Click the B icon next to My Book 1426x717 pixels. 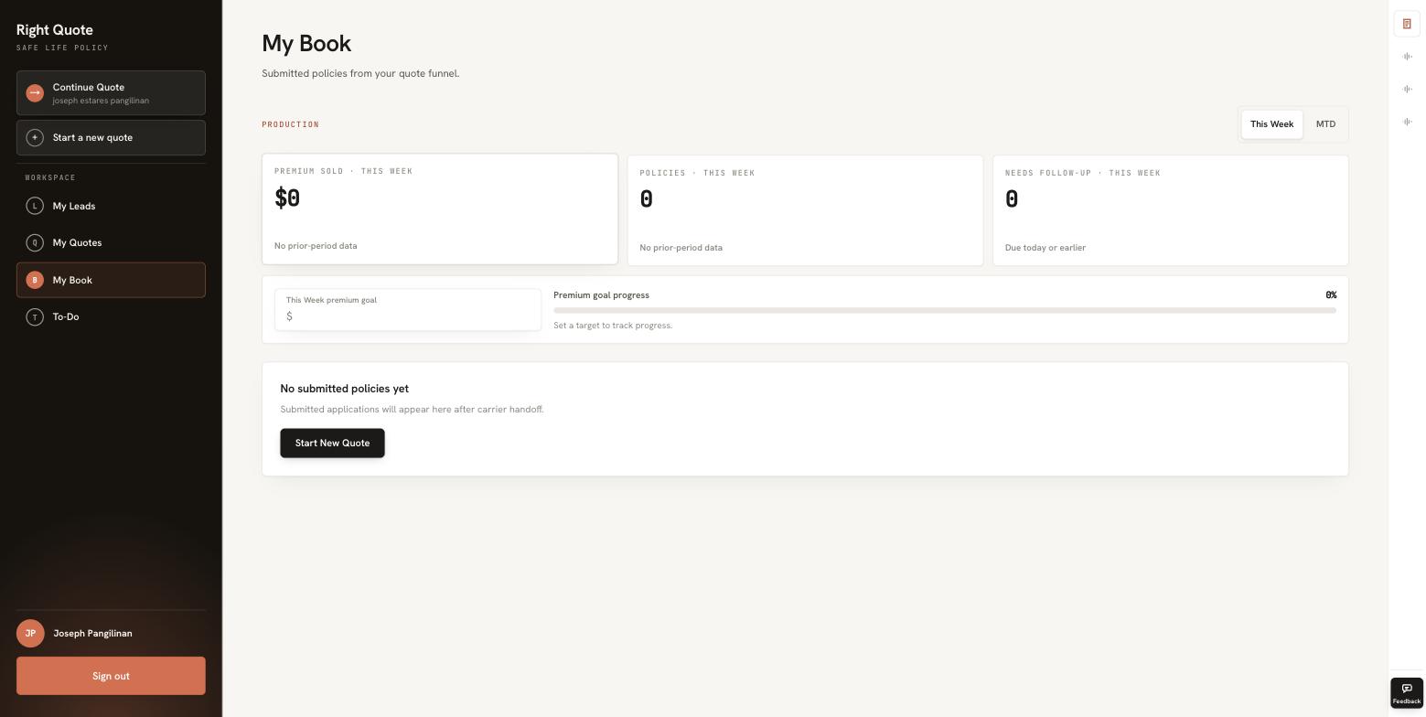(x=35, y=280)
